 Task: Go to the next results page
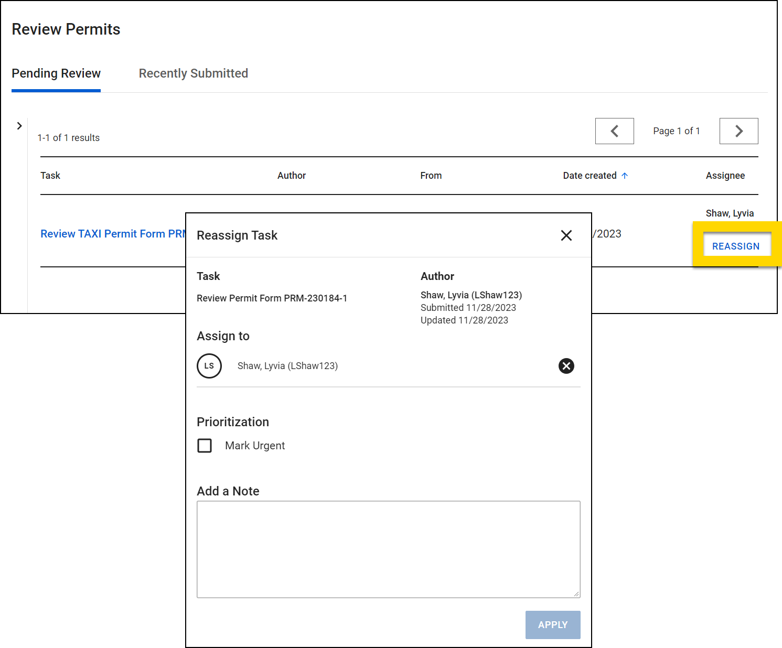pyautogui.click(x=738, y=131)
